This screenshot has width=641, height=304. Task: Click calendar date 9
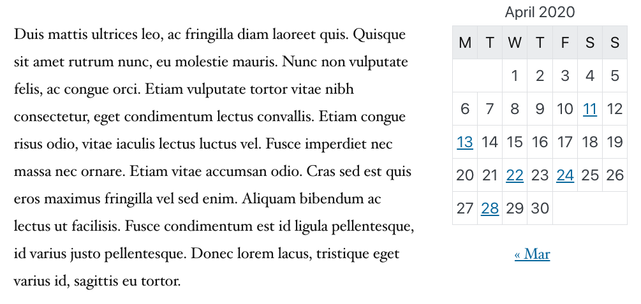click(x=540, y=109)
